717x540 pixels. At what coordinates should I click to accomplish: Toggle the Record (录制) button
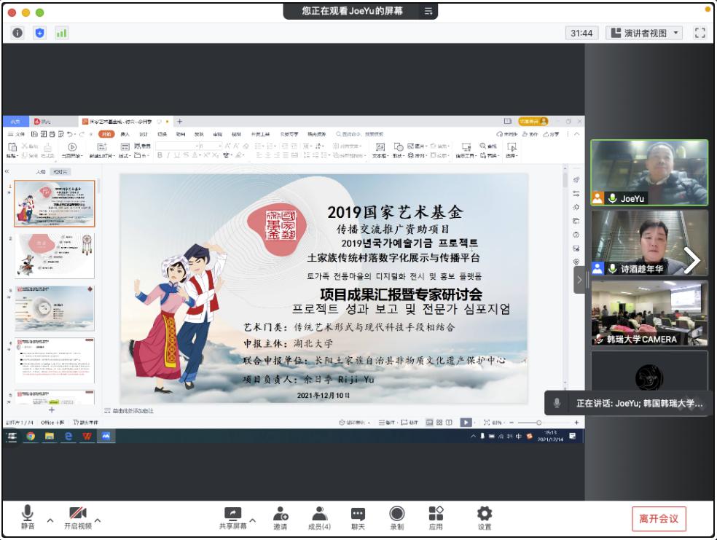[x=397, y=518]
